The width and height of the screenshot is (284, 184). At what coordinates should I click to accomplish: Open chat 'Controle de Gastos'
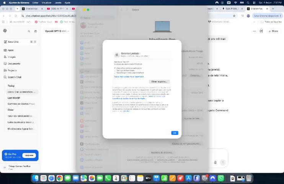[21, 104]
